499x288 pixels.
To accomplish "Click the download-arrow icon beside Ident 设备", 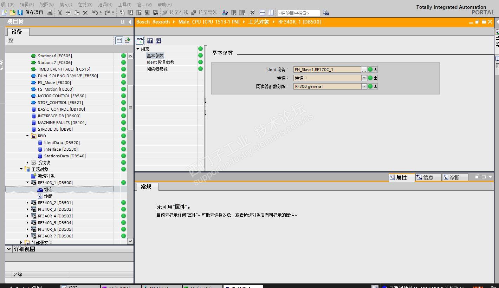I will click(375, 70).
